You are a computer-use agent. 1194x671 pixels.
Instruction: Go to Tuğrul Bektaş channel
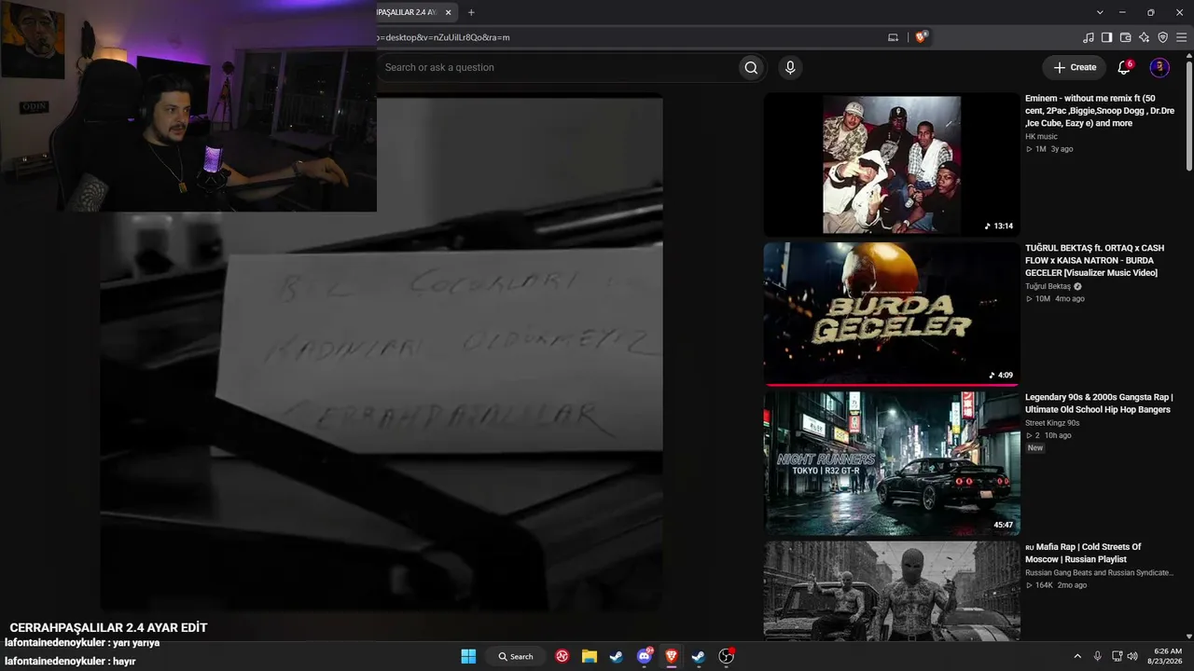click(1048, 286)
